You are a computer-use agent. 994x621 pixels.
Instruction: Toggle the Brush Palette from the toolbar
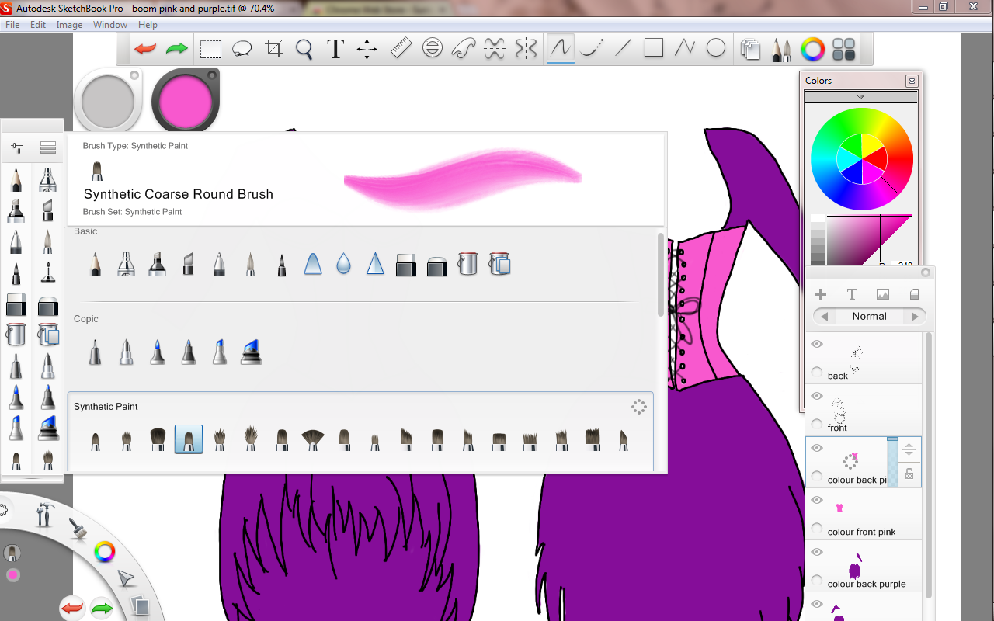[x=781, y=50]
